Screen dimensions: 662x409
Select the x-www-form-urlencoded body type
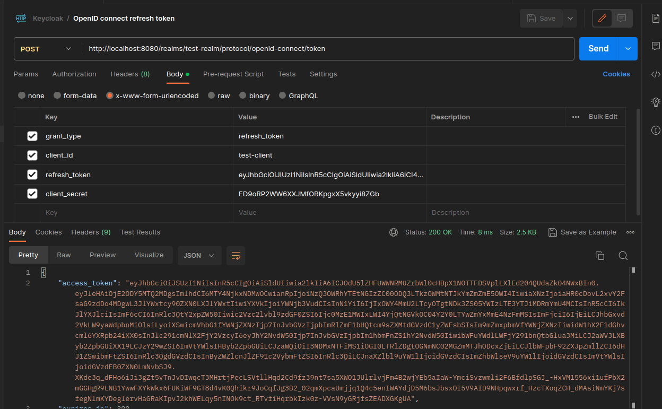[152, 96]
